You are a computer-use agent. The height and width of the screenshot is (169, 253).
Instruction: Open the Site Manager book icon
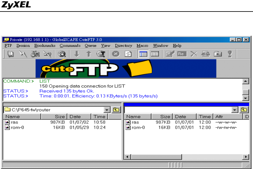click(11, 54)
